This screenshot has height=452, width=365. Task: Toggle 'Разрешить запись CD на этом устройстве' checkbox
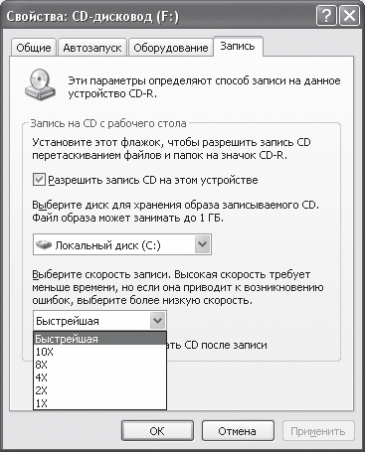tap(39, 180)
